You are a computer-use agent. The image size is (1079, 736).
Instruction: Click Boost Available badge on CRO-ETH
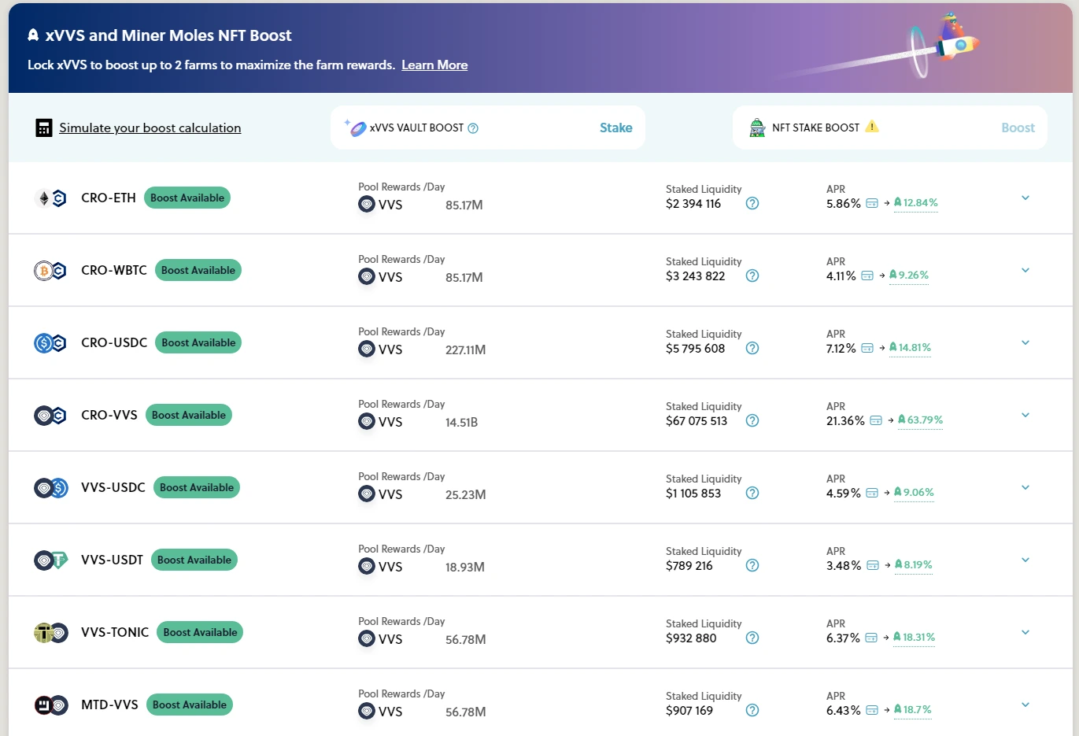pos(187,198)
